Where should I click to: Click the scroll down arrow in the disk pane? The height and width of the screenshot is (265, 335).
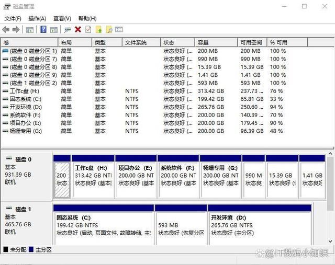coord(330,241)
